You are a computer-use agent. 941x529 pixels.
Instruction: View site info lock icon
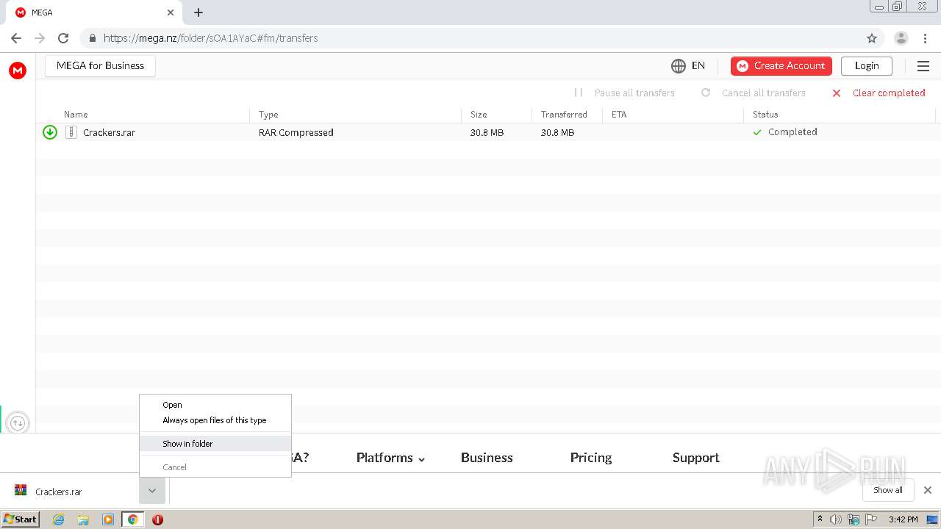pyautogui.click(x=93, y=38)
